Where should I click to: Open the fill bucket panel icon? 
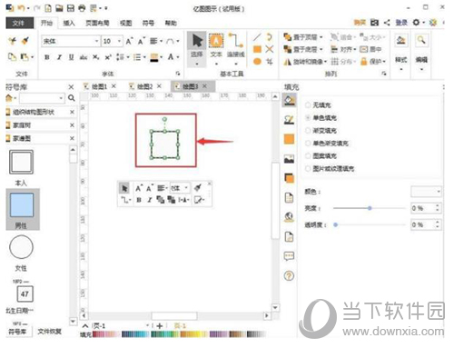pyautogui.click(x=290, y=100)
